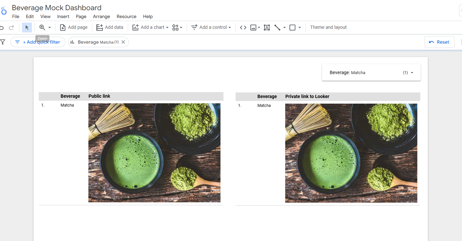Click the URL embed code icon

point(243,28)
